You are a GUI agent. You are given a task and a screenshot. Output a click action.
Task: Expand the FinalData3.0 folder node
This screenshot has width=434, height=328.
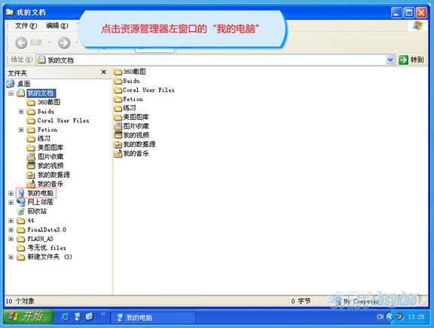coord(11,230)
